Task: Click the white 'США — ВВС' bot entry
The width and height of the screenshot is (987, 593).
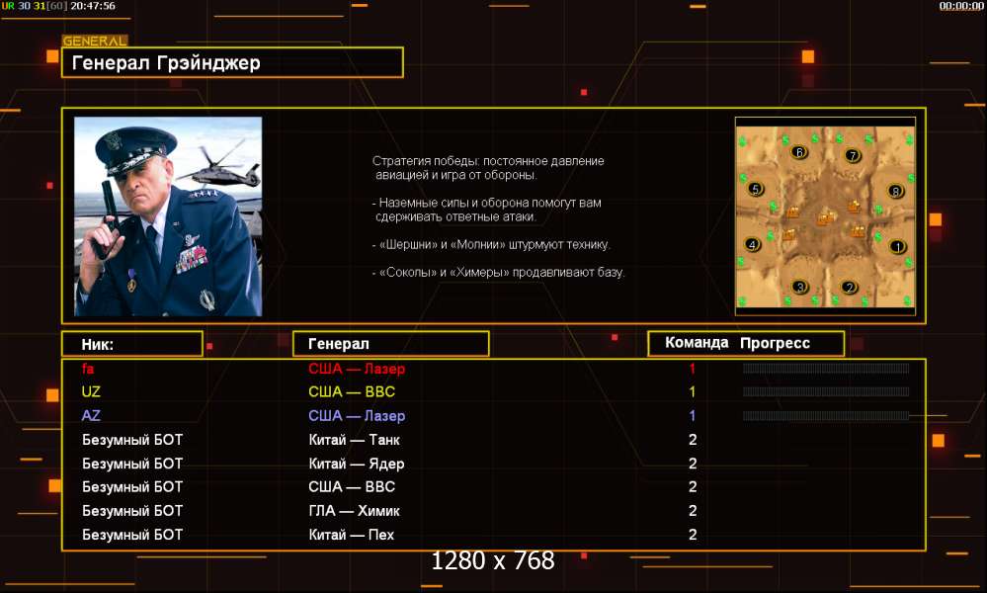Action: (x=352, y=486)
